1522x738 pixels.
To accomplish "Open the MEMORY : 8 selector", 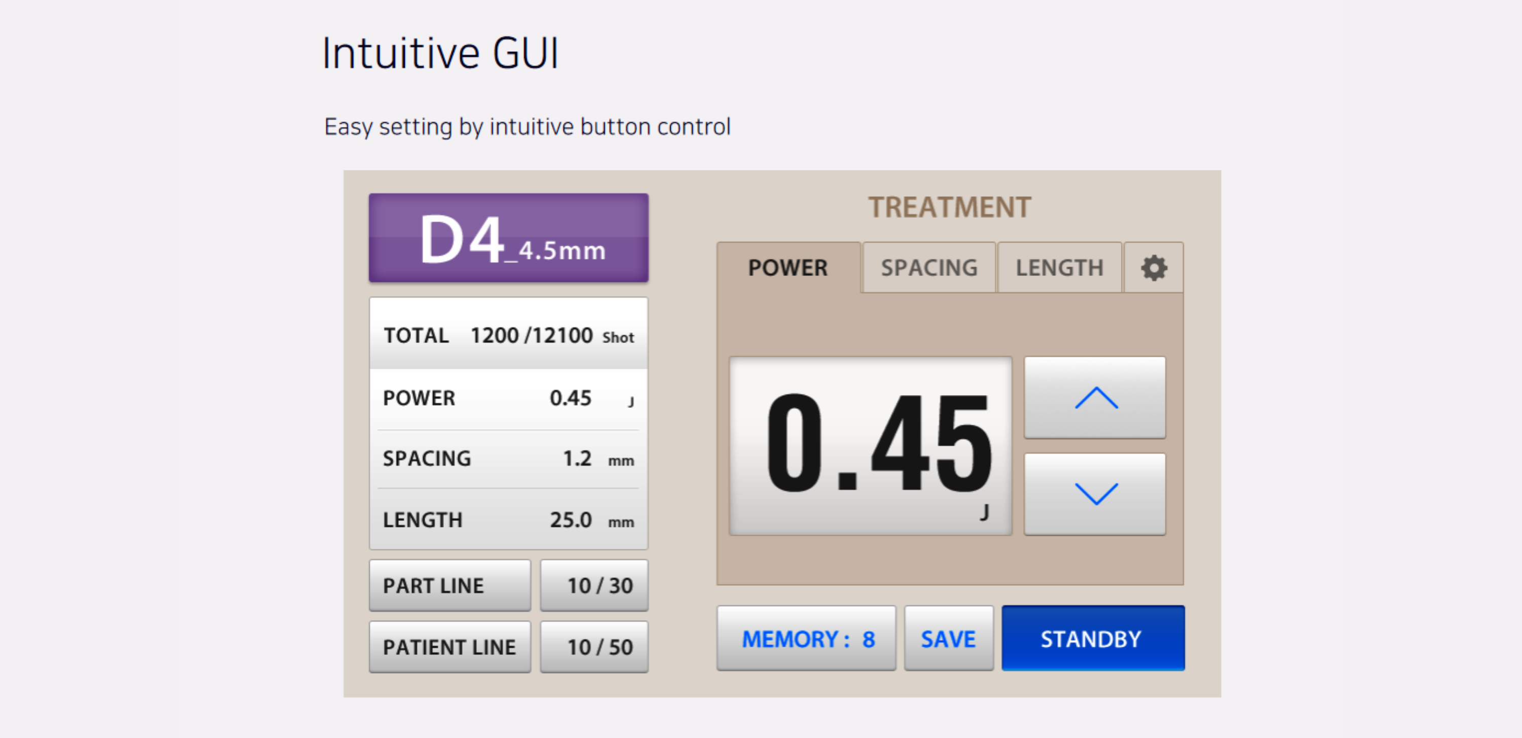I will pyautogui.click(x=806, y=639).
